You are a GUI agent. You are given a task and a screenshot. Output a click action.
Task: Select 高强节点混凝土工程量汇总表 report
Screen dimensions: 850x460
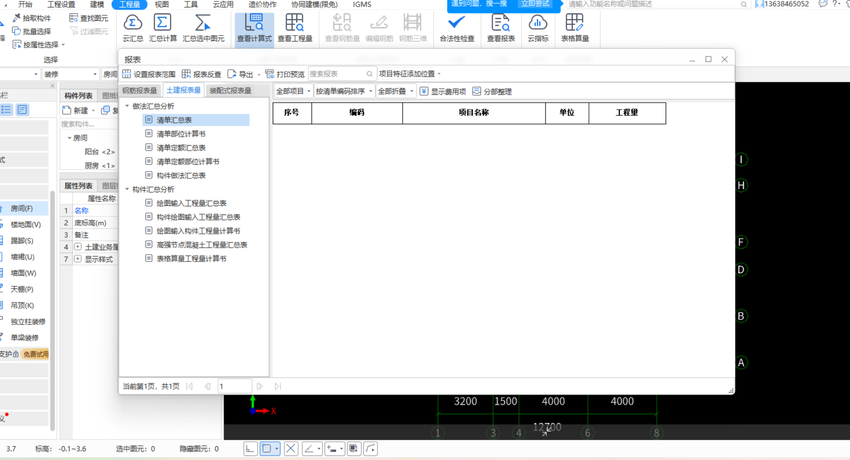(201, 245)
